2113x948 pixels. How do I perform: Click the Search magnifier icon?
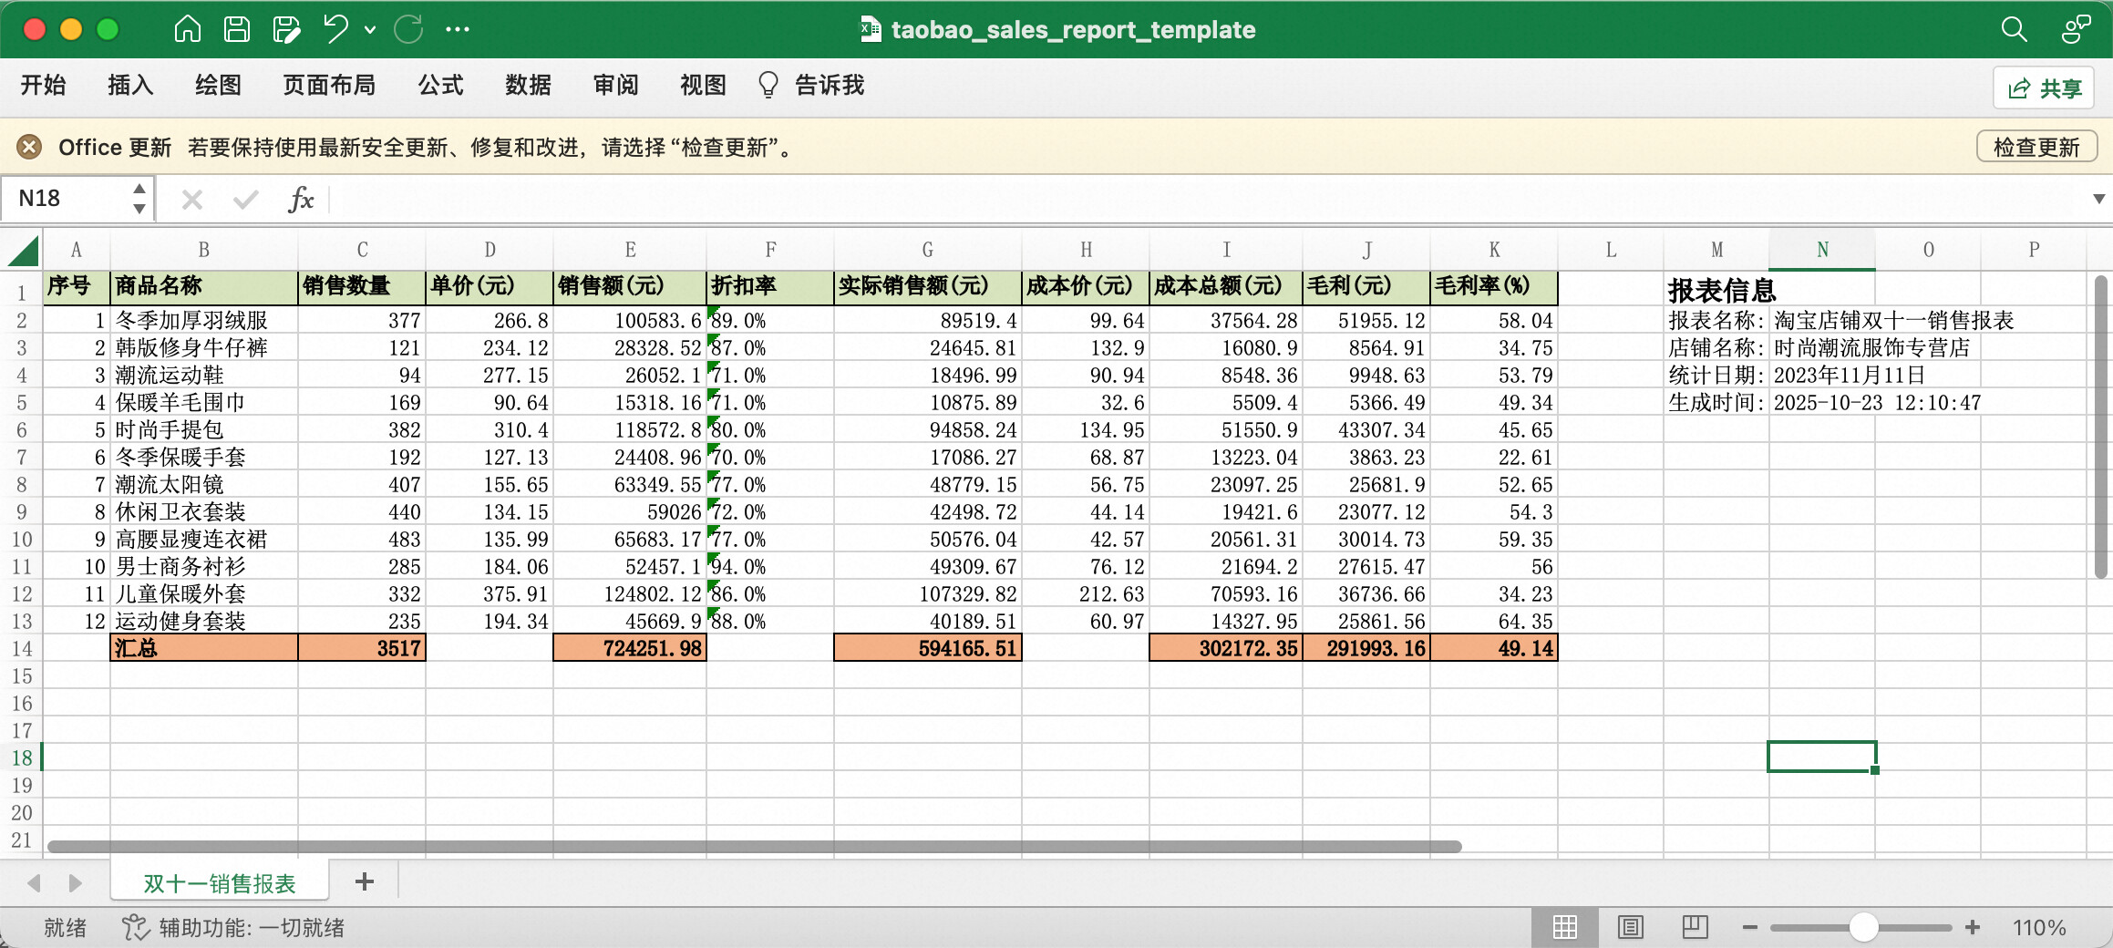pos(2014,29)
